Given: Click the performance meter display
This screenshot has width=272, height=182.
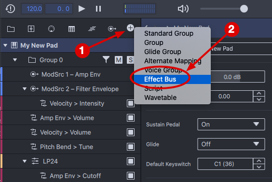Looking at the screenshot, I should tap(140, 9).
